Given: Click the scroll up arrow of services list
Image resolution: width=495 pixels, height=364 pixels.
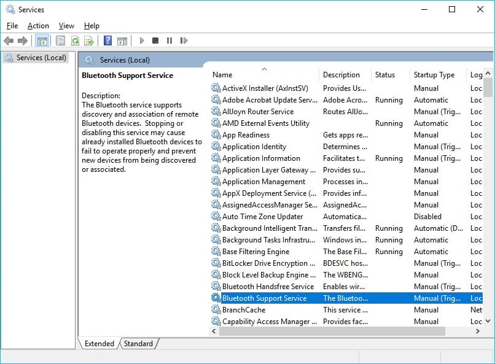Looking at the screenshot, I should pos(488,73).
